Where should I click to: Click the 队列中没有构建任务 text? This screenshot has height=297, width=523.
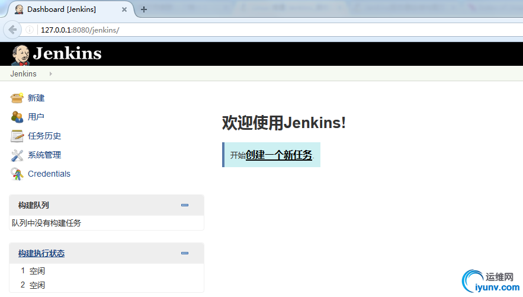(46, 223)
